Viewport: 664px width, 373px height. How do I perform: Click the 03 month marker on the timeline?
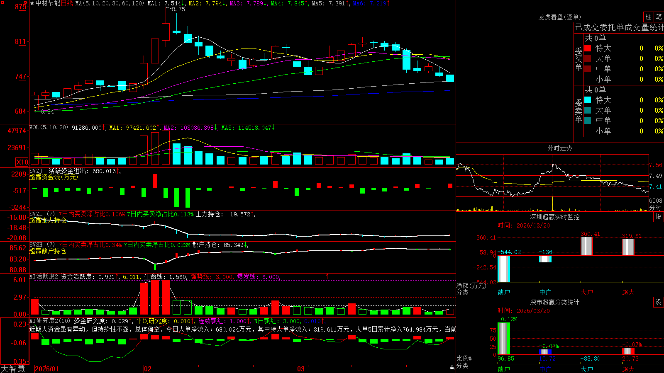[301, 369]
